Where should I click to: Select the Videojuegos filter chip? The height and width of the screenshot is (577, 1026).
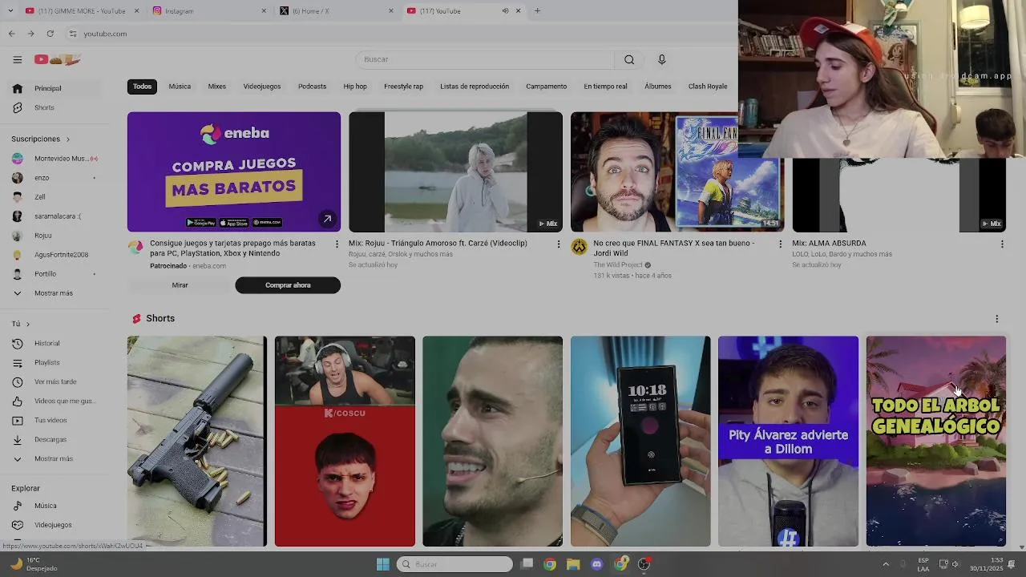click(x=262, y=87)
